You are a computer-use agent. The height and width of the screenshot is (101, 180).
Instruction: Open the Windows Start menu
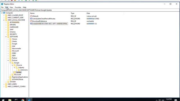(3, 100)
